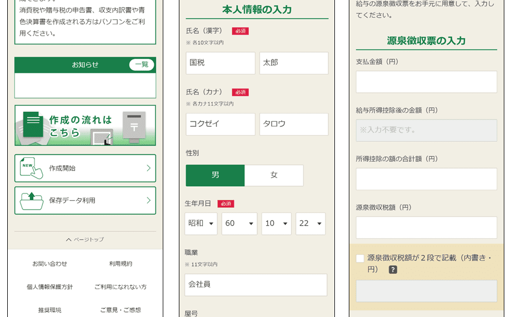
Task: Select 男 gender option
Action: (x=215, y=175)
